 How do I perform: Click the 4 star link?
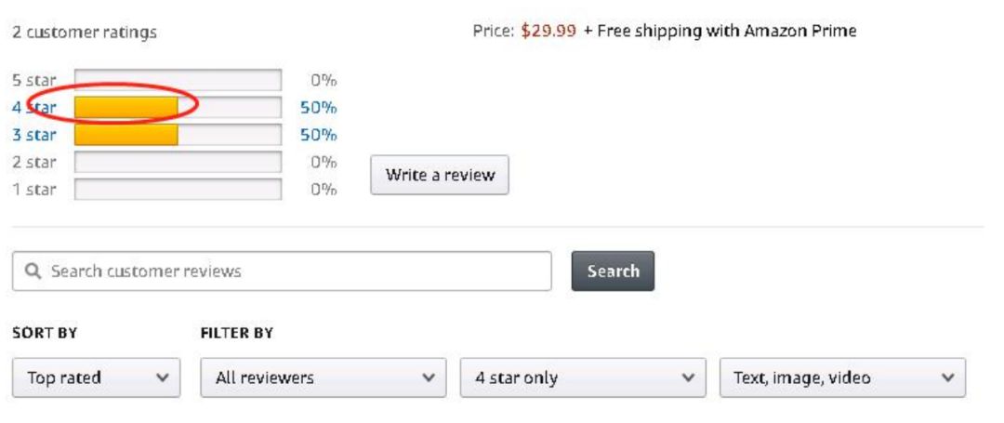(x=34, y=108)
